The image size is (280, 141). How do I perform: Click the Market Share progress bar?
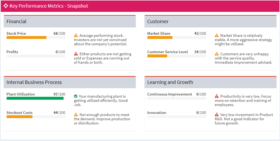[x=160, y=38]
